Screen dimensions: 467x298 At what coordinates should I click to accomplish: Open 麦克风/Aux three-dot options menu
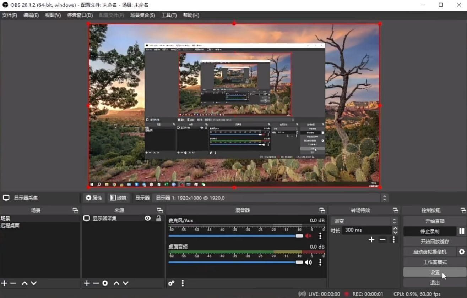(320, 236)
